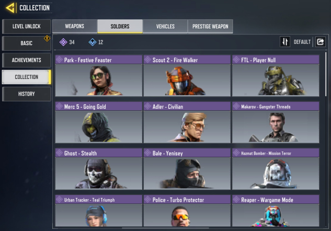
Task: Click the share export icon
Action: [x=320, y=42]
